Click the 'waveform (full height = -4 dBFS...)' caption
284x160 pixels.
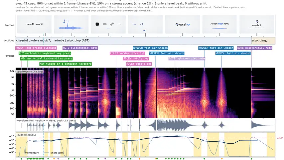click(46, 121)
